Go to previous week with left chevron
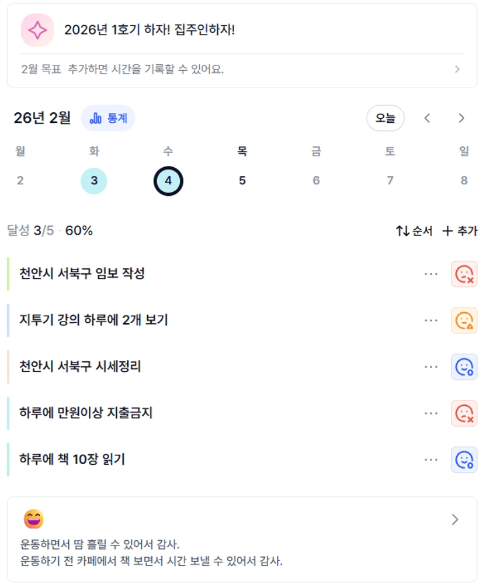The width and height of the screenshot is (483, 587). pos(428,118)
